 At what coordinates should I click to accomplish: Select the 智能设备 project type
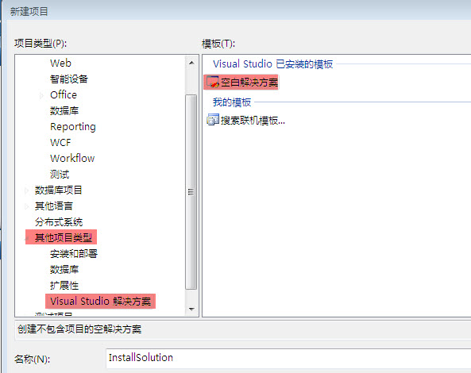(69, 79)
